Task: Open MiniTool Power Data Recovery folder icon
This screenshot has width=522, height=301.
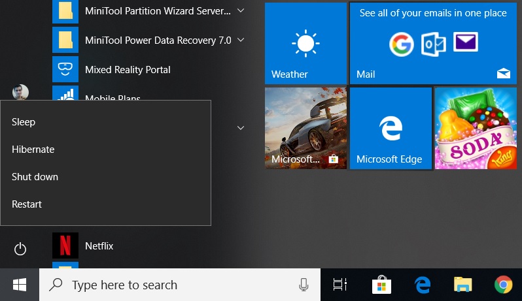Action: [x=65, y=40]
